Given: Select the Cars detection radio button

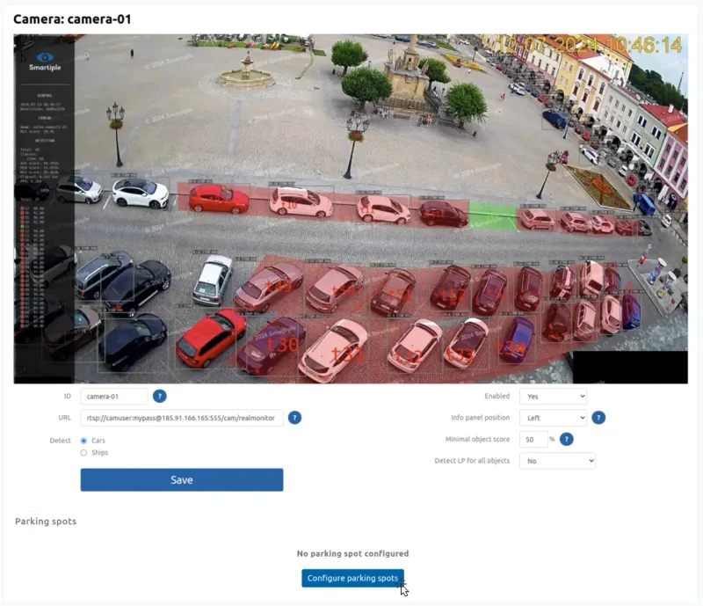Looking at the screenshot, I should [83, 441].
